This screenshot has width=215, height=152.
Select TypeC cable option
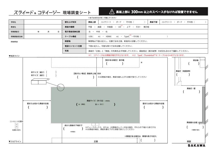click(x=127, y=37)
